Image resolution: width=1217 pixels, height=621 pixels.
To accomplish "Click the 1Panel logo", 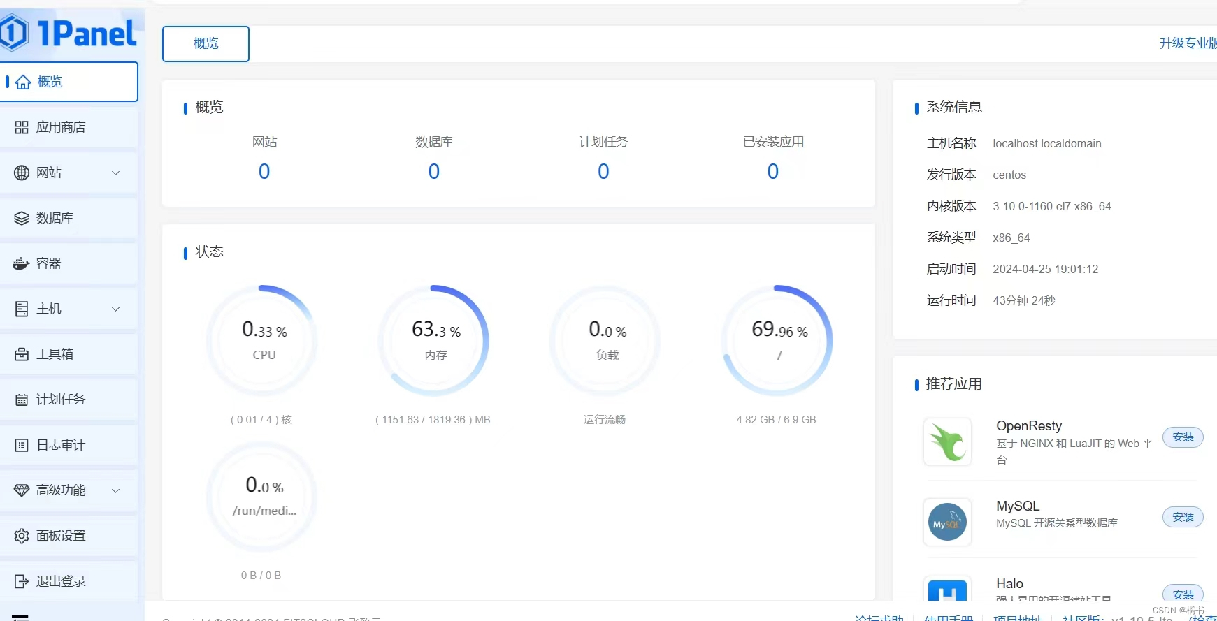I will pos(69,33).
